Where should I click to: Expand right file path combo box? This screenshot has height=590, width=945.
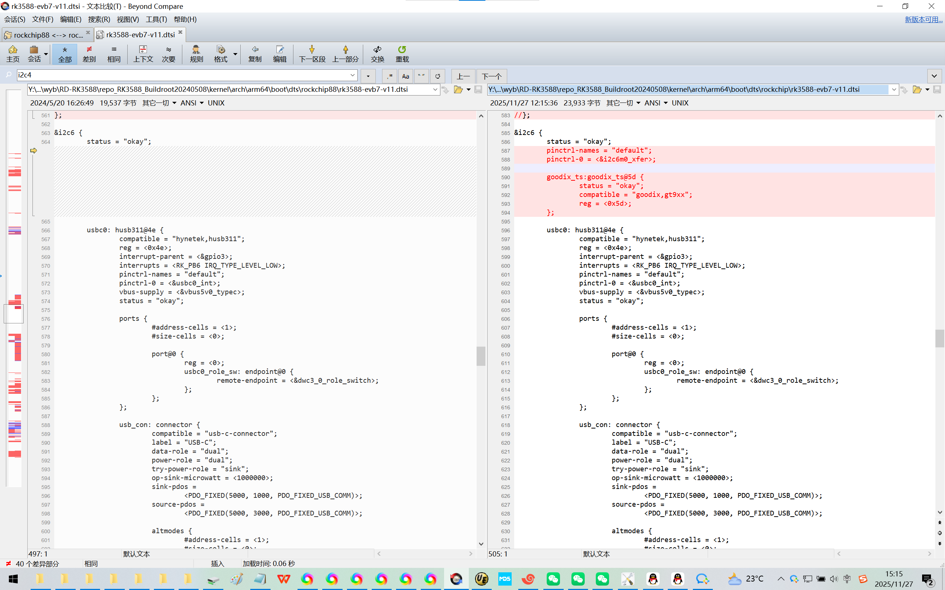(893, 90)
